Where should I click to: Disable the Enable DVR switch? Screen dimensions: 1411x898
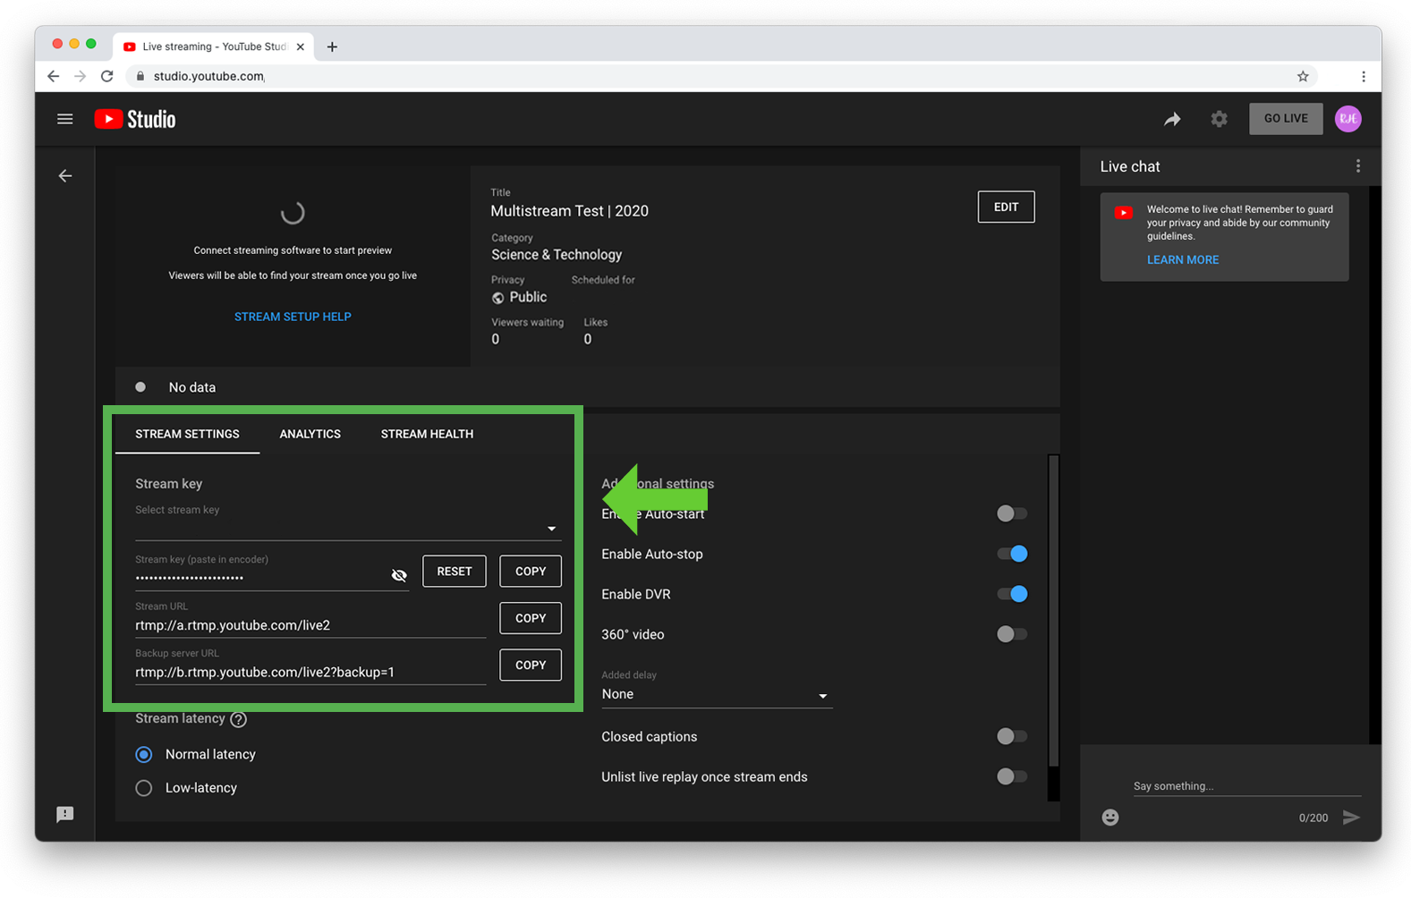pos(1012,594)
